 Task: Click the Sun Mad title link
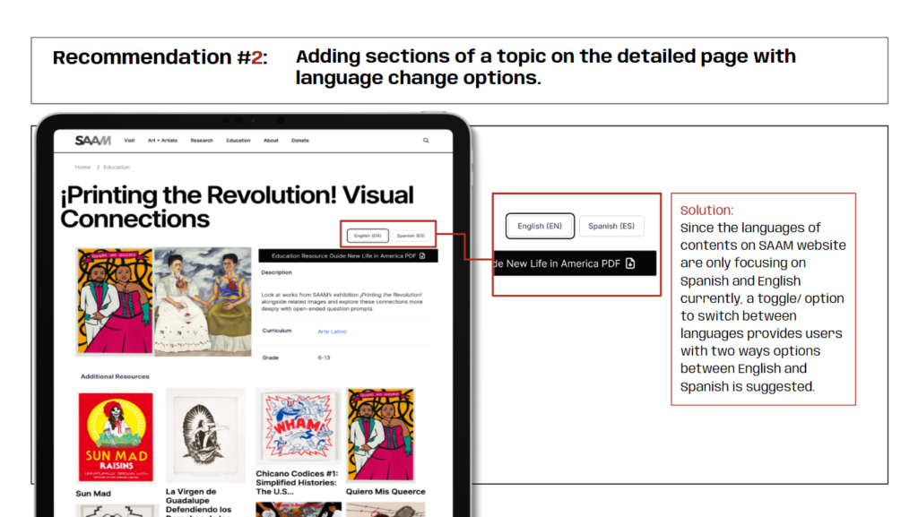point(93,494)
